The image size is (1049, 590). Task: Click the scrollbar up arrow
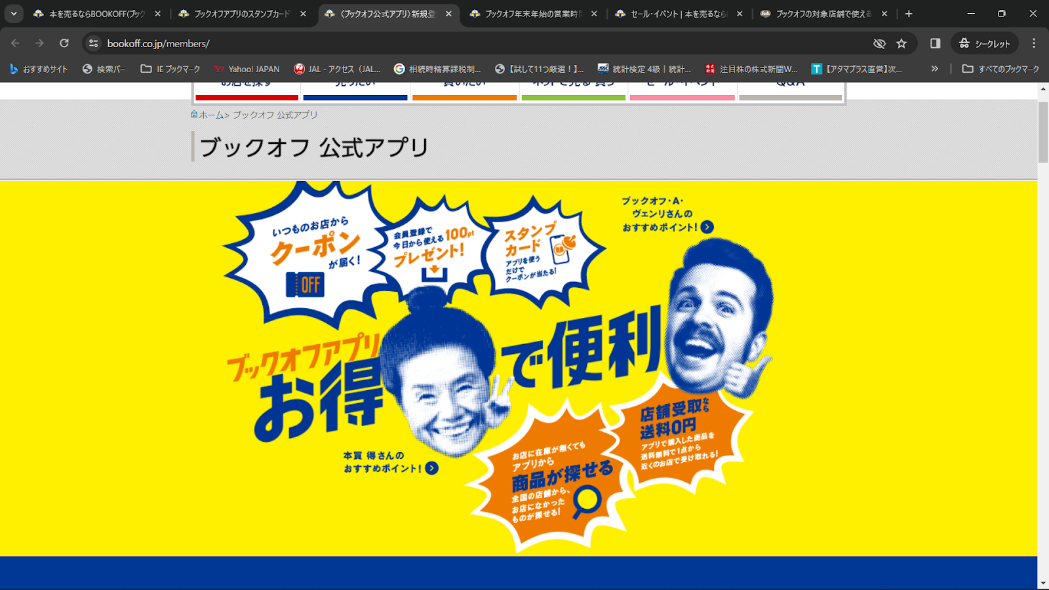coord(1043,88)
